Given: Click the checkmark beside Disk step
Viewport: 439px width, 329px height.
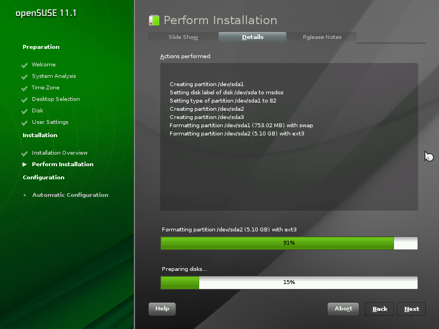Looking at the screenshot, I should (x=24, y=111).
